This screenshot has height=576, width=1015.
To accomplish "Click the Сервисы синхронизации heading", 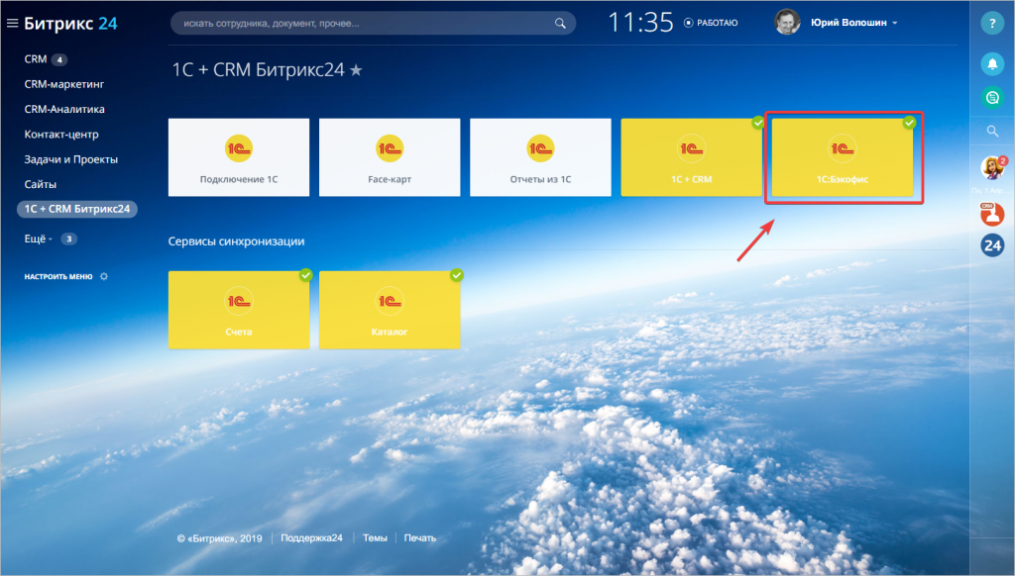I will click(236, 241).
